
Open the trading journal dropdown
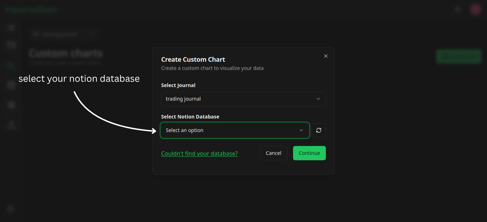coord(243,99)
